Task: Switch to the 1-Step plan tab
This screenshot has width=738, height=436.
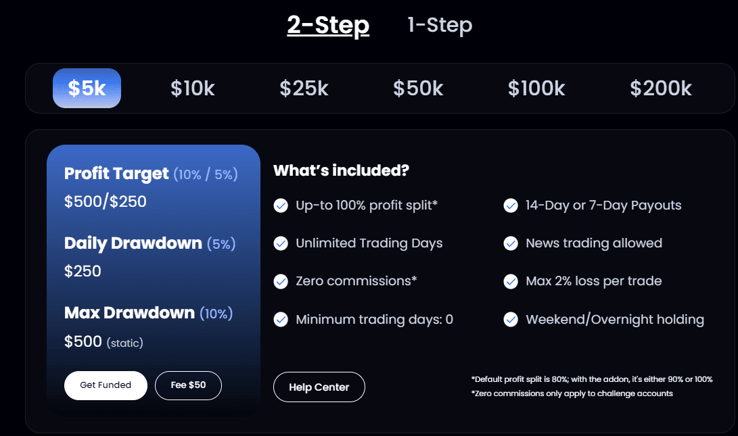Action: pos(439,25)
